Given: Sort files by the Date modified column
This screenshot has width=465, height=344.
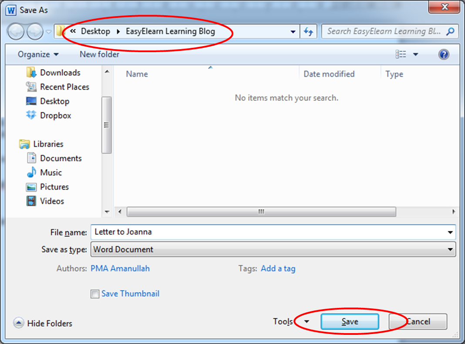Looking at the screenshot, I should point(329,74).
